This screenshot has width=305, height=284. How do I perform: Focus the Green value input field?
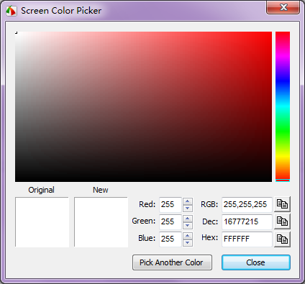tap(170, 221)
